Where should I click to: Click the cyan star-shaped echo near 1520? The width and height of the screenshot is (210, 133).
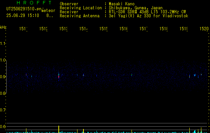[x=195, y=75]
